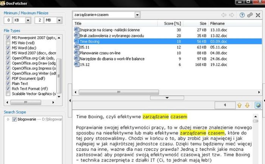Click the results table scroll left arrow
Image resolution: width=265 pixels, height=164 pixels.
[75, 92]
